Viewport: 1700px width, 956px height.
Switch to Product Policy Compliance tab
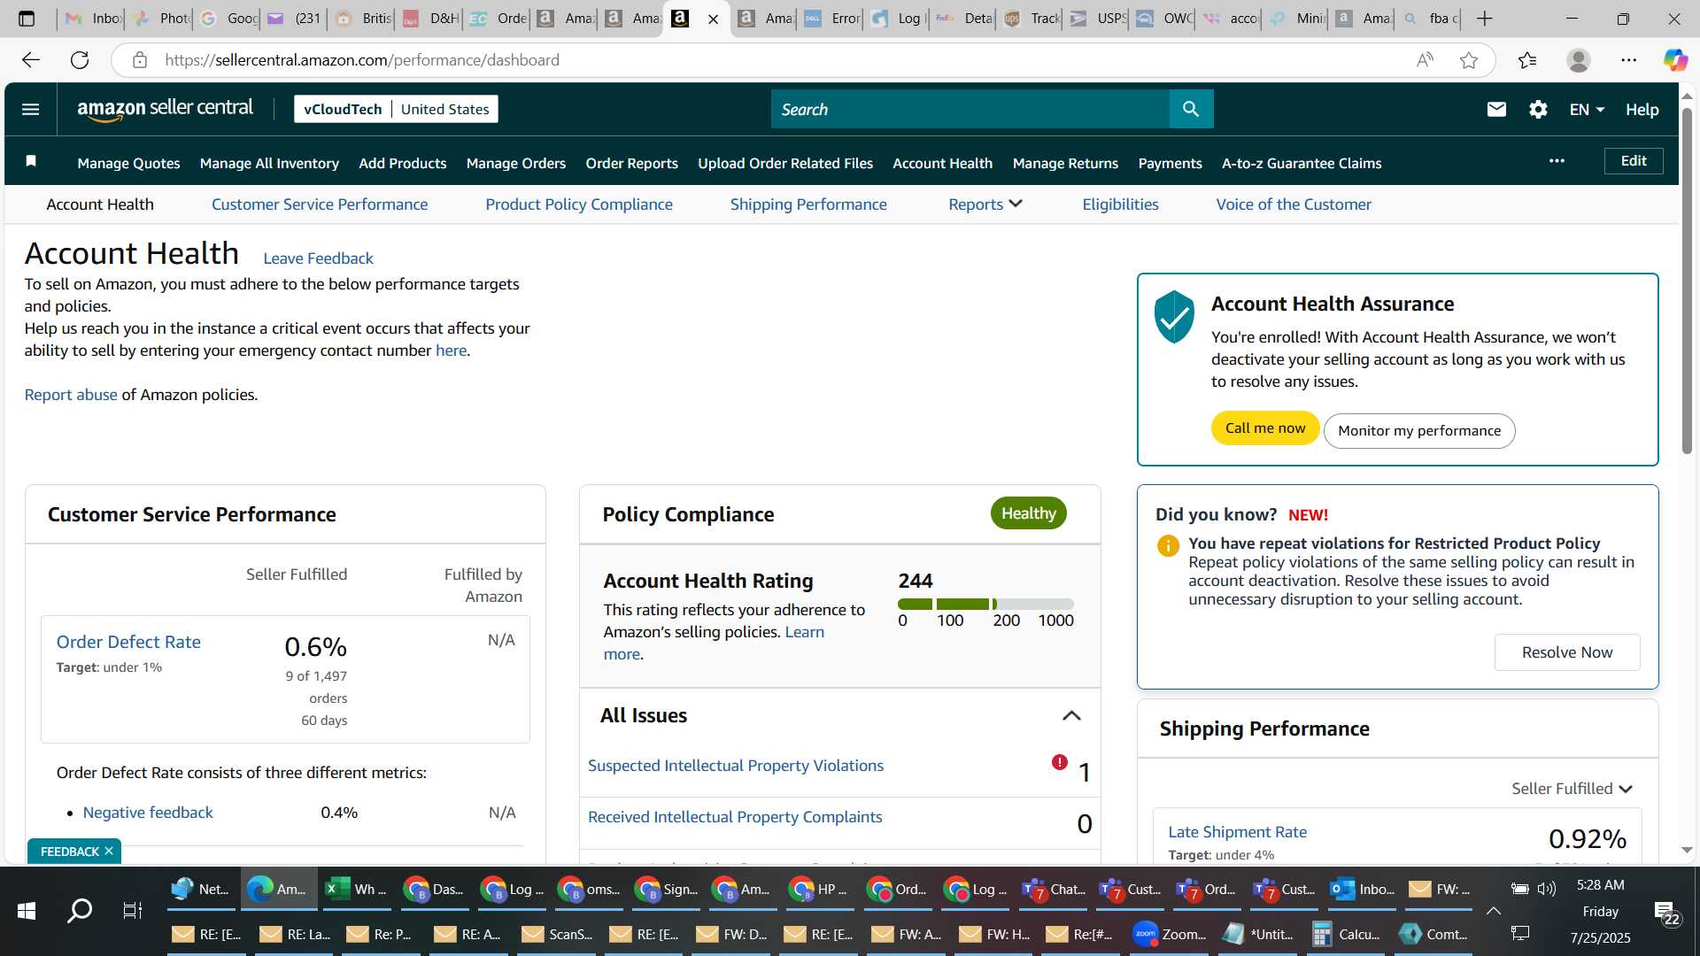(579, 204)
